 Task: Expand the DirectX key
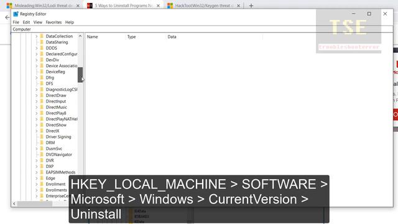(x=36, y=131)
